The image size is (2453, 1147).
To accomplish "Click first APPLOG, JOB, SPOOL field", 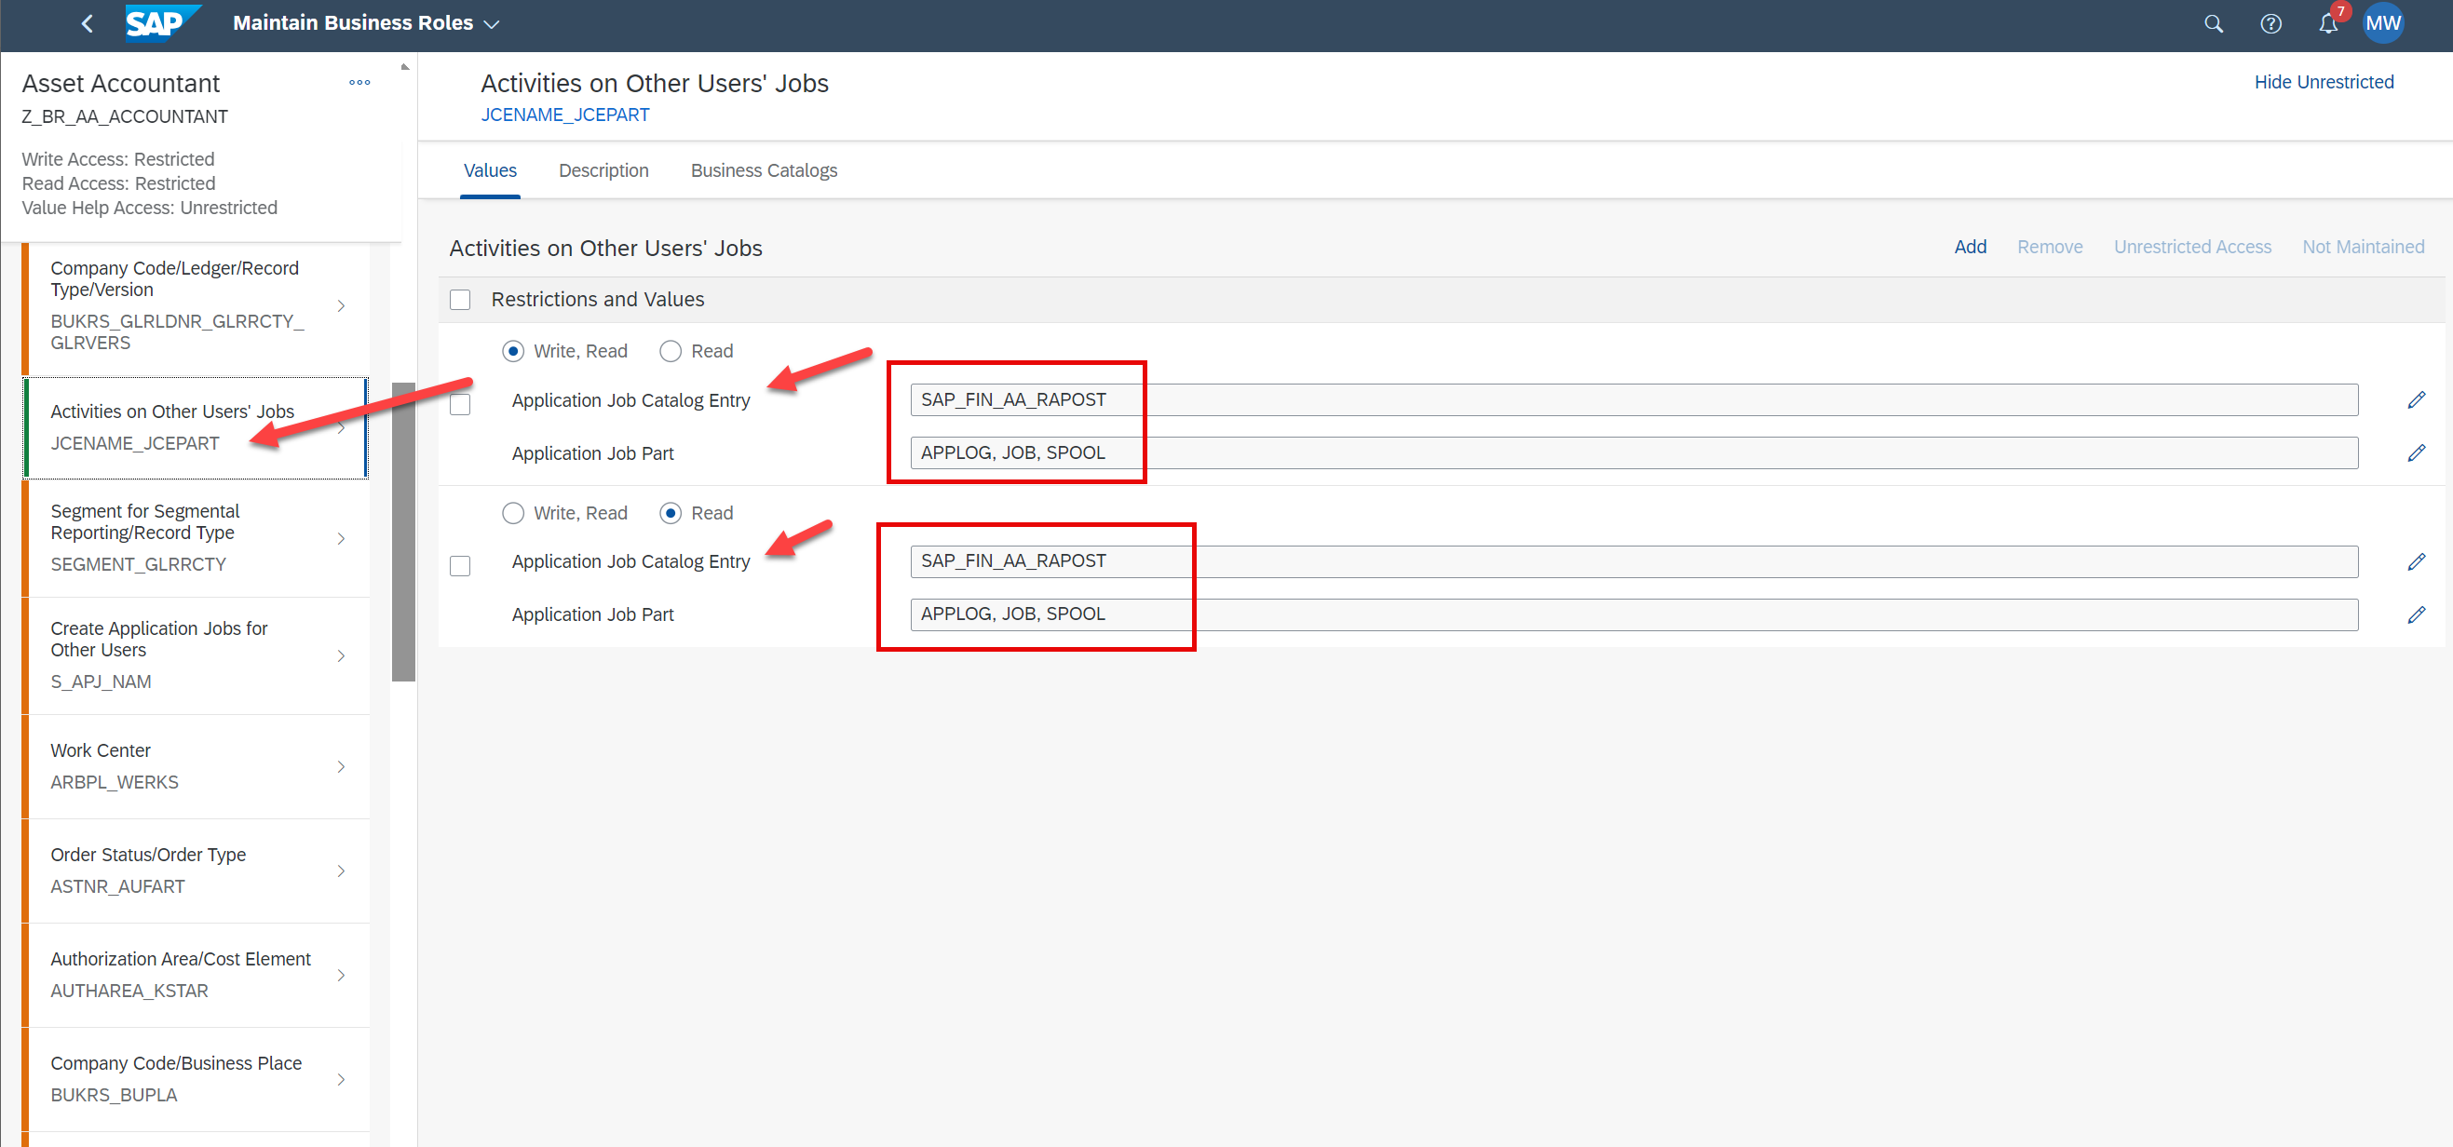I will 1634,453.
